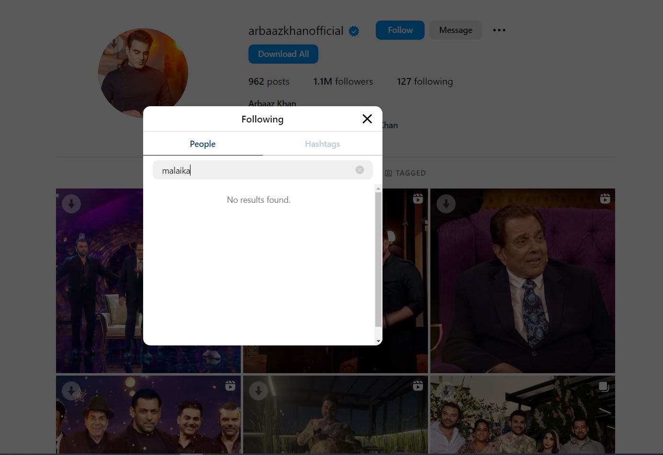The height and width of the screenshot is (455, 663).
Task: Open the Salman Khan group post thumbnail
Action: click(x=148, y=414)
